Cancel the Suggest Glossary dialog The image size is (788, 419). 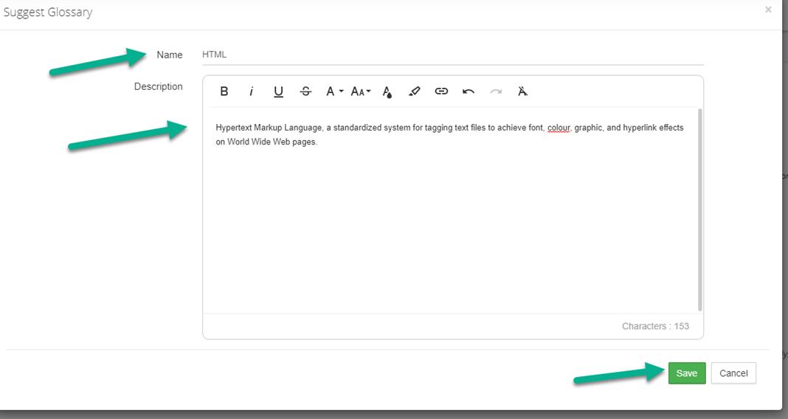tap(733, 373)
